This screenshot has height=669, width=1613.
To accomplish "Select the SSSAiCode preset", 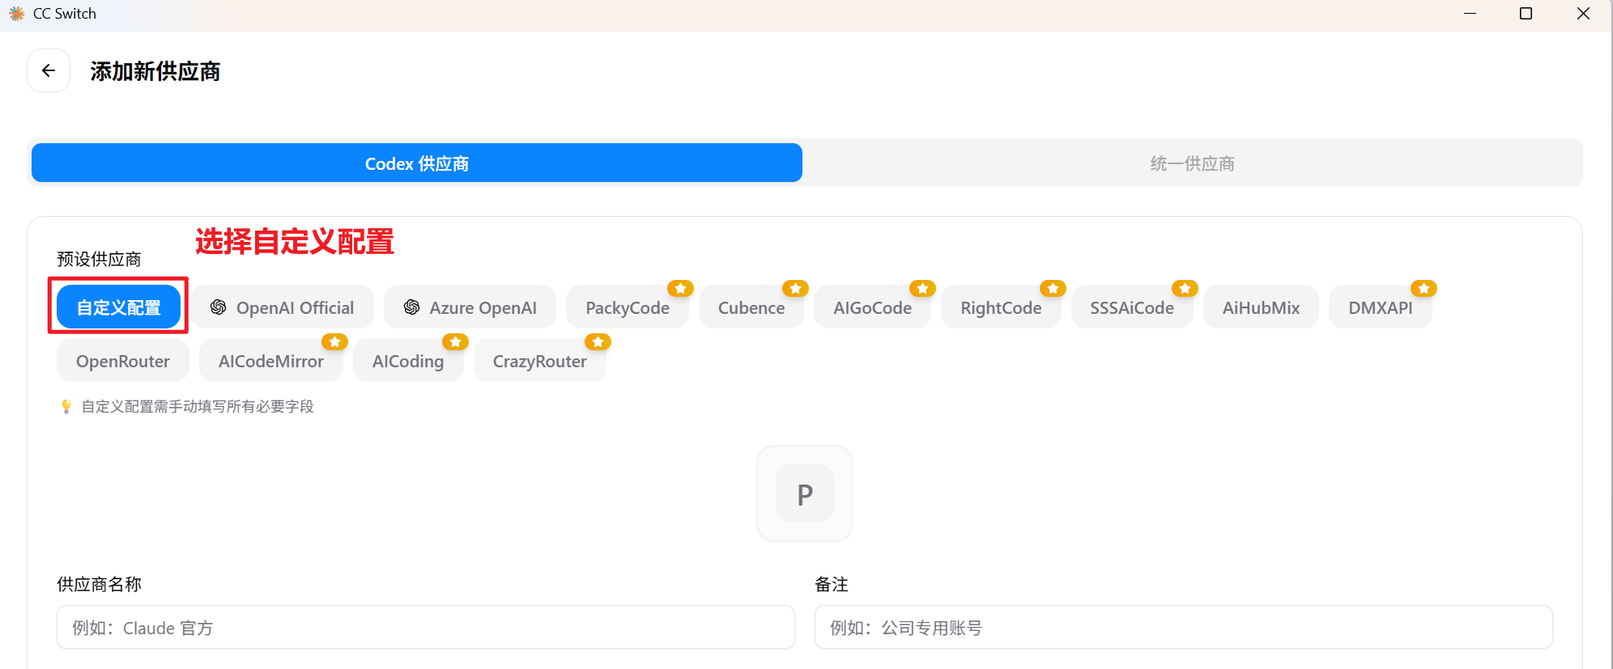I will click(x=1132, y=307).
